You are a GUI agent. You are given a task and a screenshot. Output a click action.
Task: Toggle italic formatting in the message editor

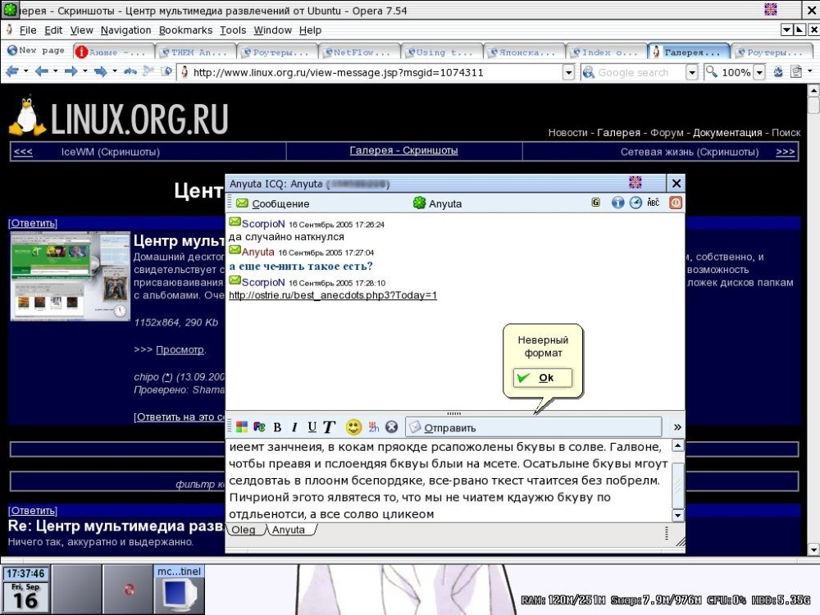point(294,427)
